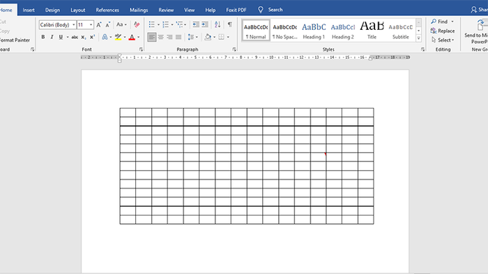Click the Replace button
The width and height of the screenshot is (488, 274).
point(443,31)
